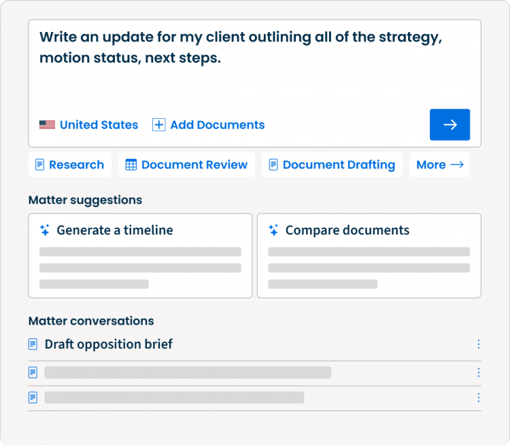Click the document icon beside Draft opposition brief
This screenshot has height=445, width=510.
click(33, 344)
